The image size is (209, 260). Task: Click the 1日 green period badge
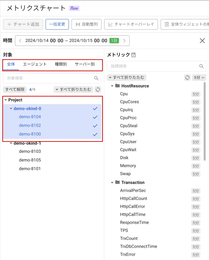tap(114, 41)
